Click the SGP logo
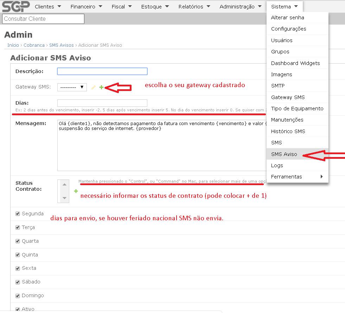 pyautogui.click(x=15, y=7)
